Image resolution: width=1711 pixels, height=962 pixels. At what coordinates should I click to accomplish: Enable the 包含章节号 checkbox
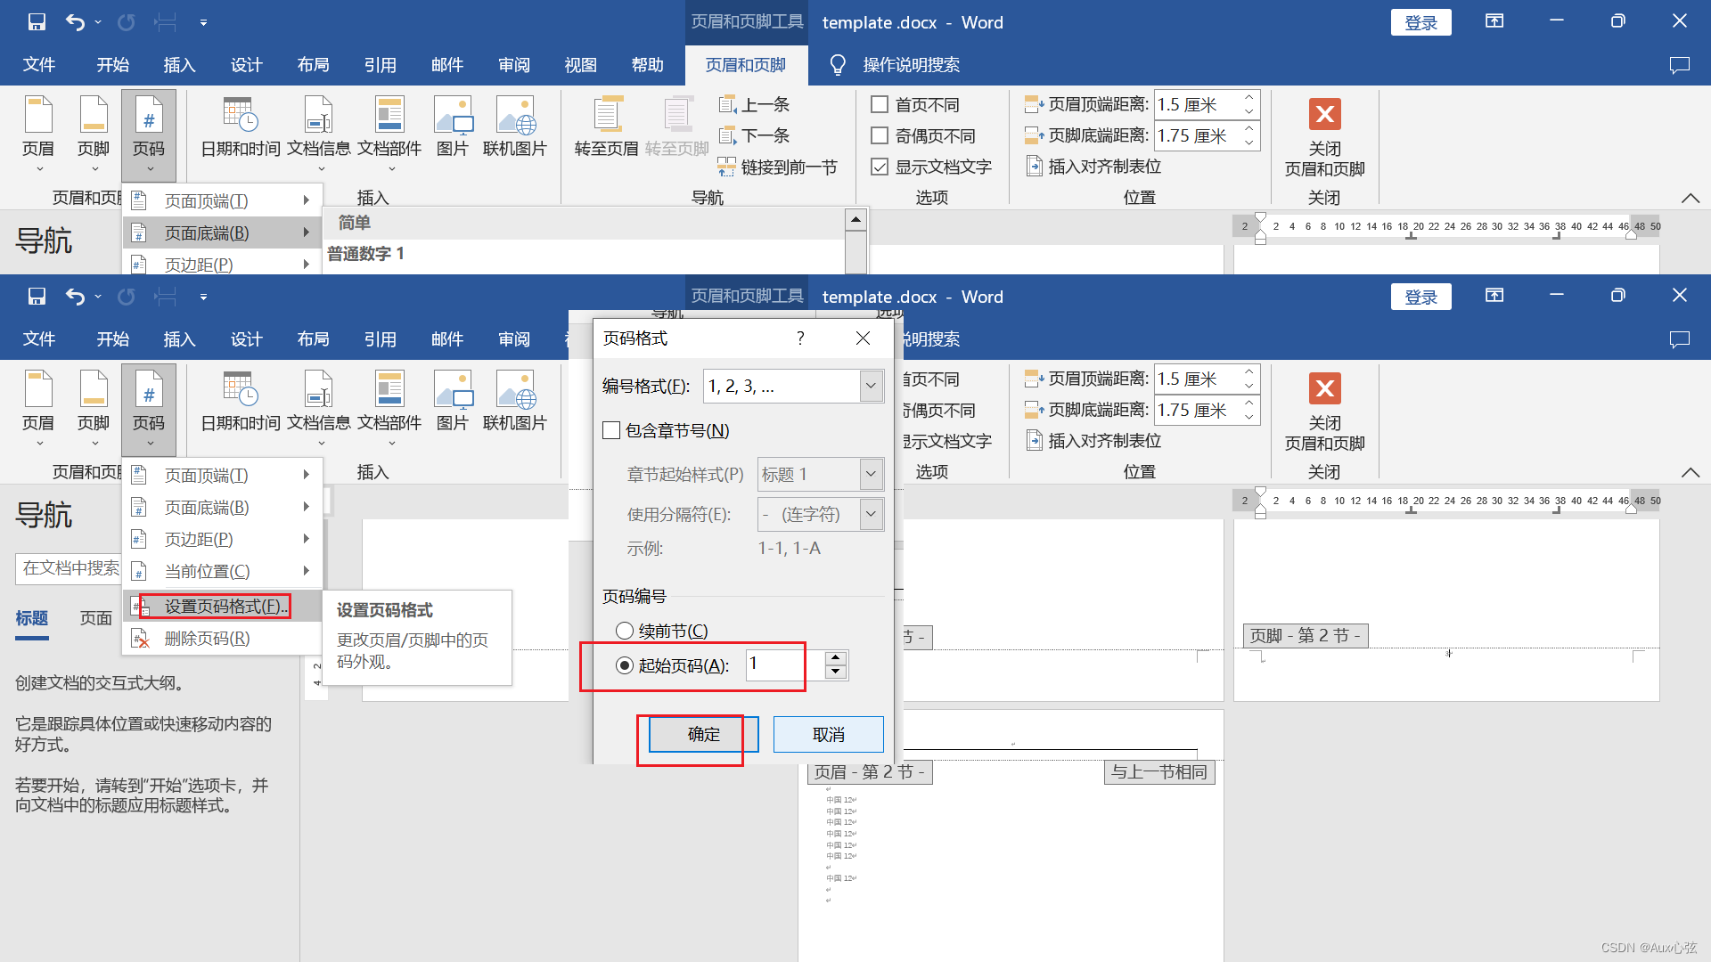coord(612,431)
